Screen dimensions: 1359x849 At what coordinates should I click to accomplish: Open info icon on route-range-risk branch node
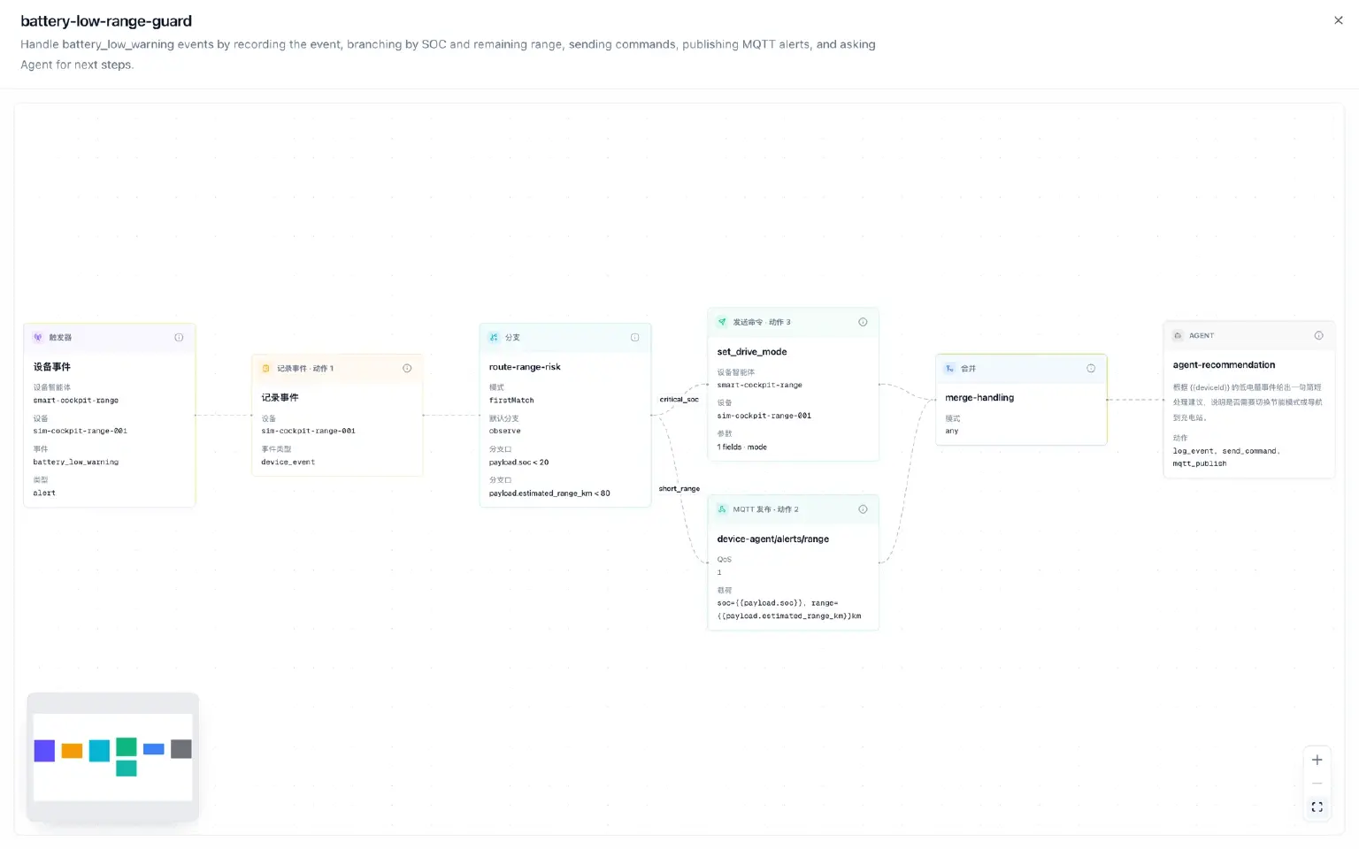pos(634,337)
